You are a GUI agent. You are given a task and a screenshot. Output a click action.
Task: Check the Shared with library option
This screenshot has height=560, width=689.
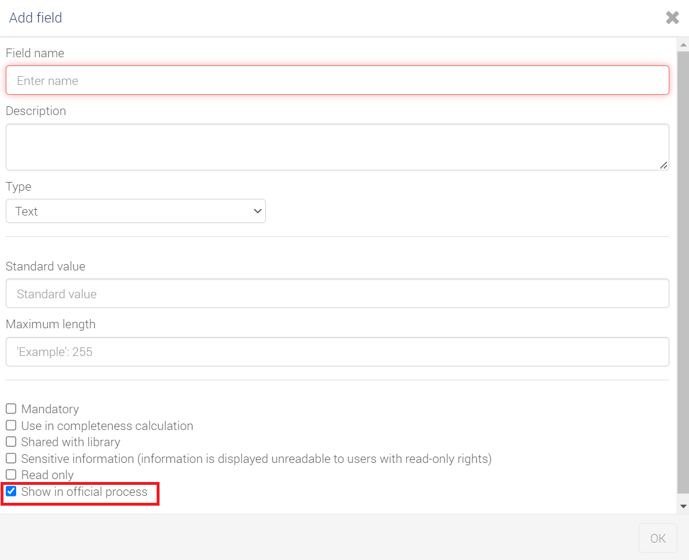(11, 442)
